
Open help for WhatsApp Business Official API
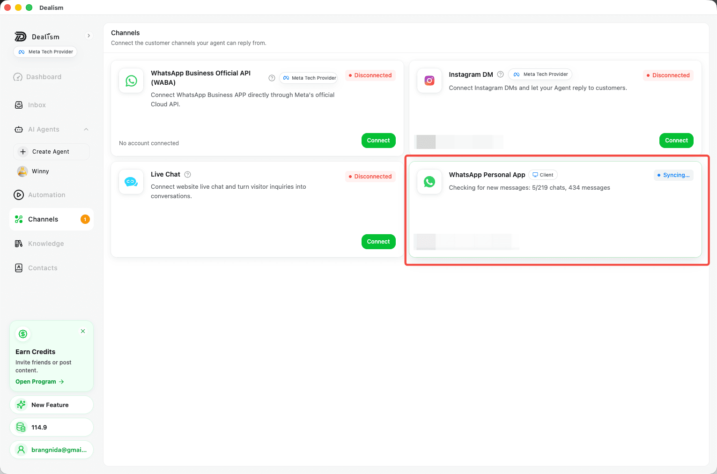272,78
